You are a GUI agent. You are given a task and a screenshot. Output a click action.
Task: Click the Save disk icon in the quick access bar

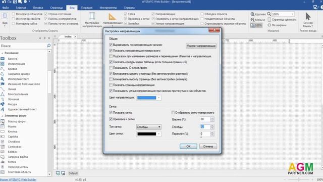[x=15, y=2]
